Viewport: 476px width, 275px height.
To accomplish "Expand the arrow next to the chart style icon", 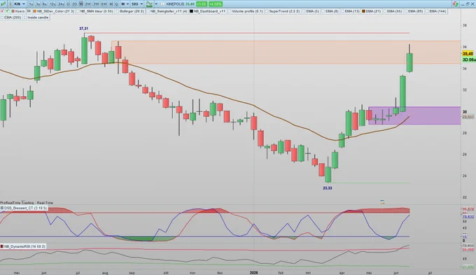I will [156, 4].
